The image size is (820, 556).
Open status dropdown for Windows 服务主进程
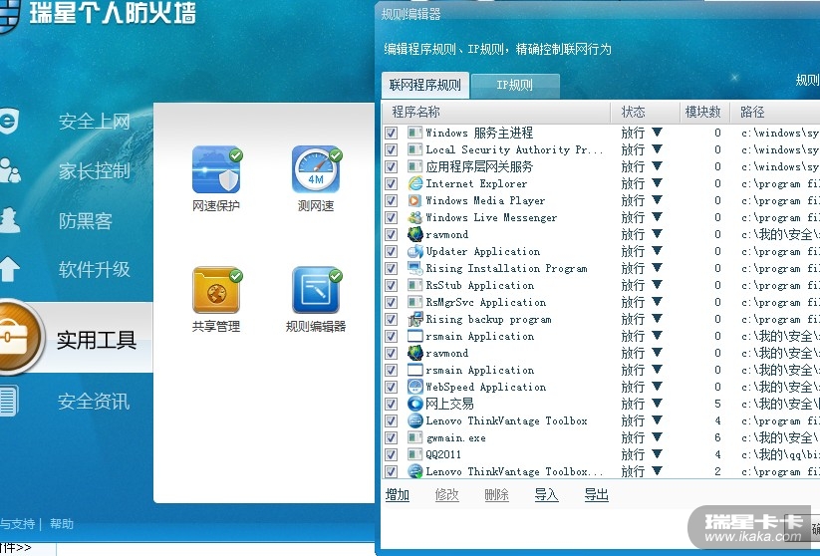[658, 133]
